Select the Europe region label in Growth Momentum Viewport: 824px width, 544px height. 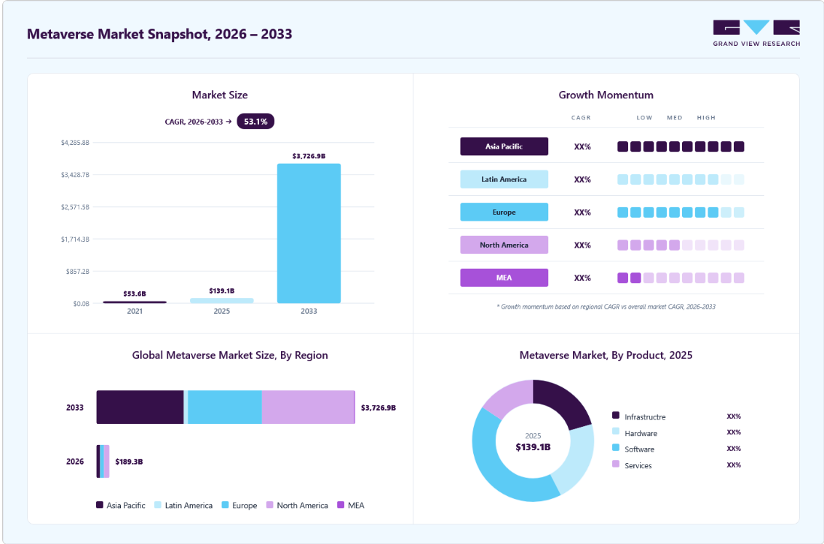tap(504, 212)
